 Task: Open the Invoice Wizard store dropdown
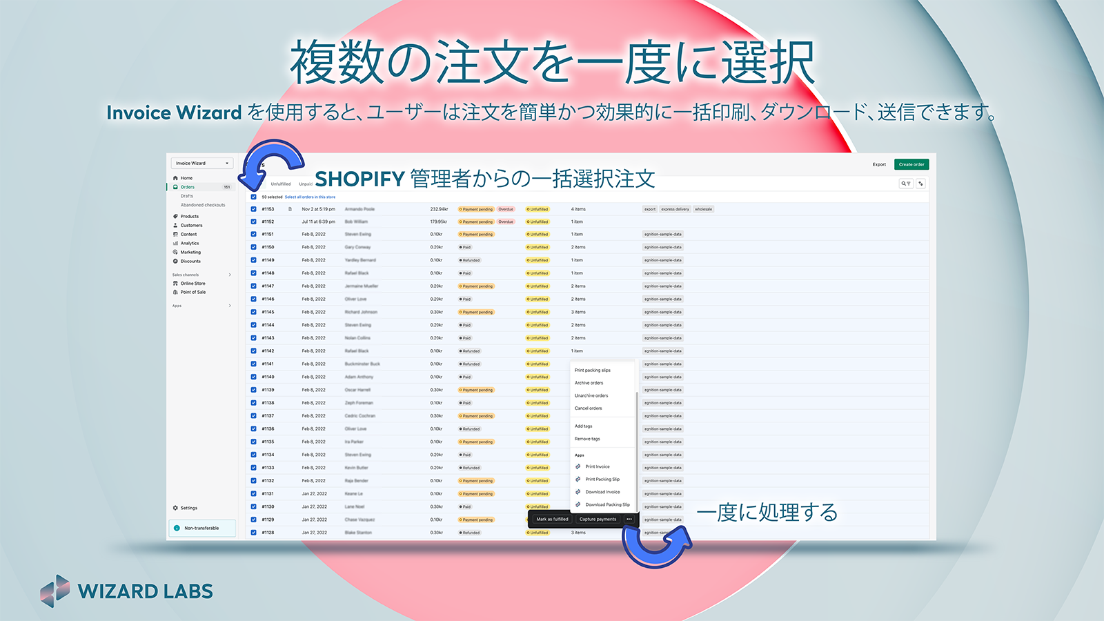coord(202,164)
